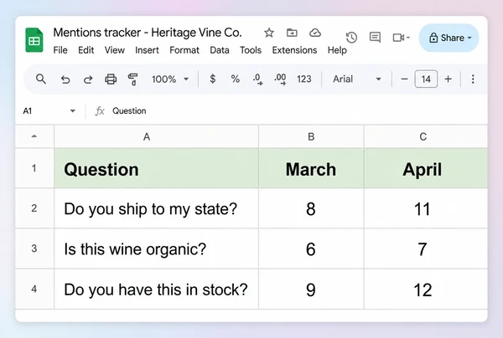Open the comments panel icon
The image size is (503, 338).
pyautogui.click(x=375, y=38)
